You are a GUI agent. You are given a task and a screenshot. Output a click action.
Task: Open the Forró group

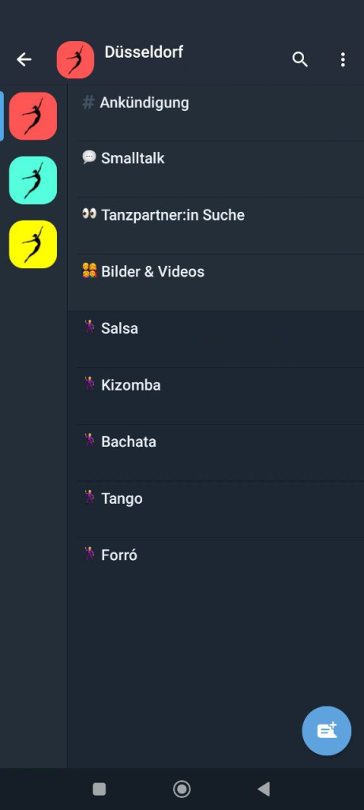(216, 566)
